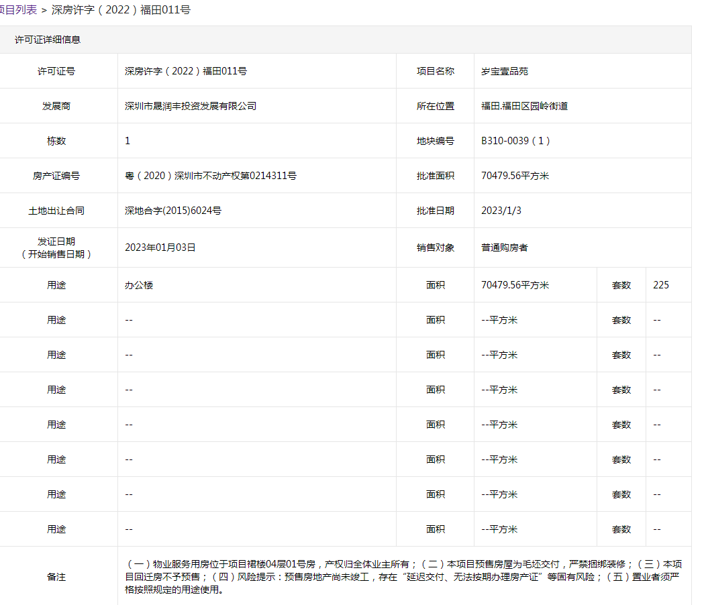Click the breadcrumb permit title after 项目列表

[121, 11]
